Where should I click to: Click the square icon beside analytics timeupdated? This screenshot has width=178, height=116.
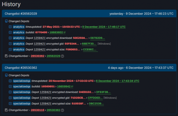point(10,27)
